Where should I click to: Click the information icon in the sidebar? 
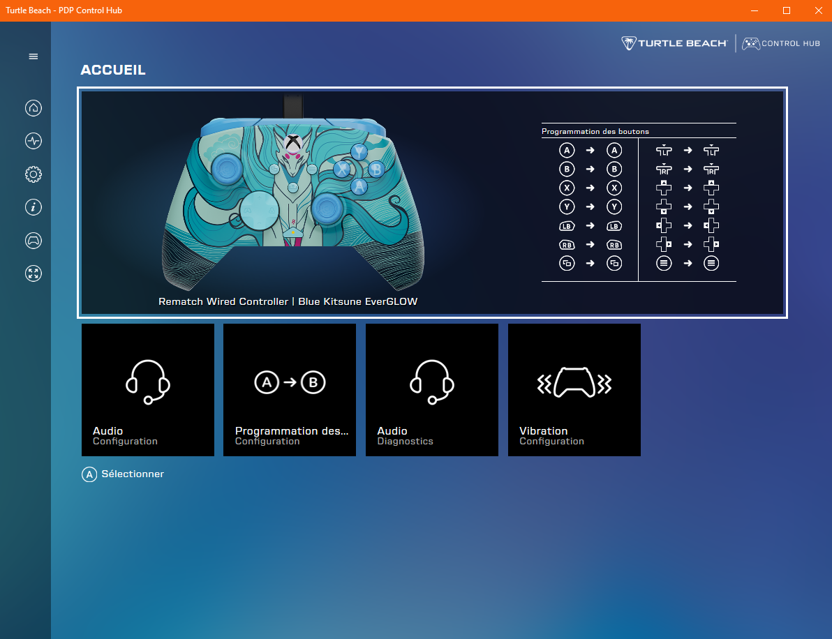[x=33, y=207]
